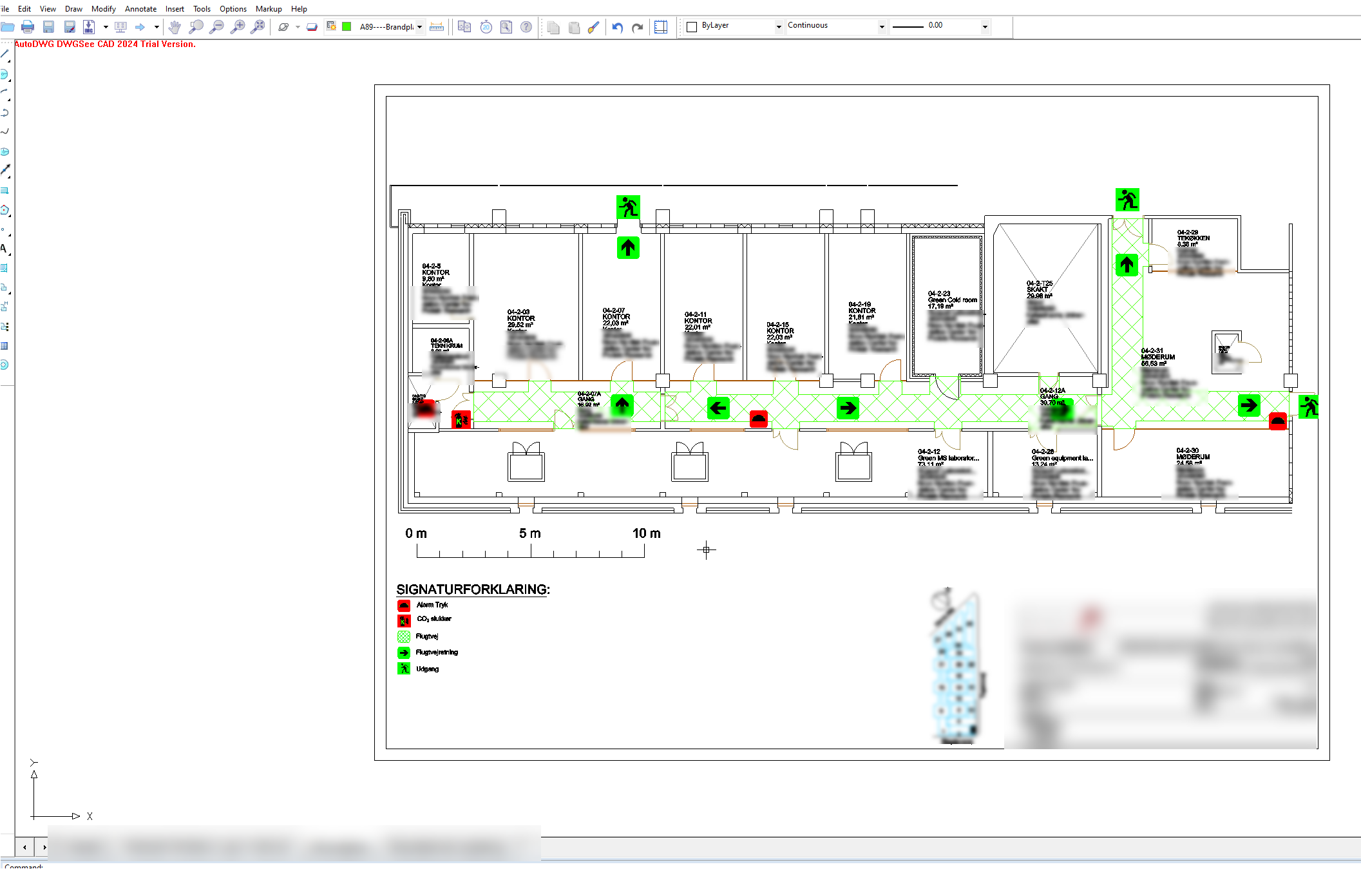The image size is (1361, 869).
Task: Select the Ellipse draw tool
Action: point(5,152)
